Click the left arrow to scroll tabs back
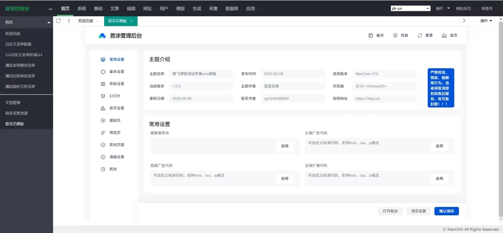 (x=69, y=21)
